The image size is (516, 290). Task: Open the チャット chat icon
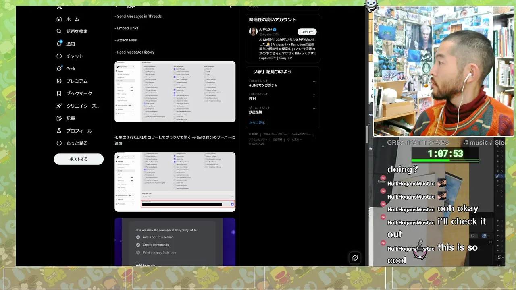tap(59, 56)
